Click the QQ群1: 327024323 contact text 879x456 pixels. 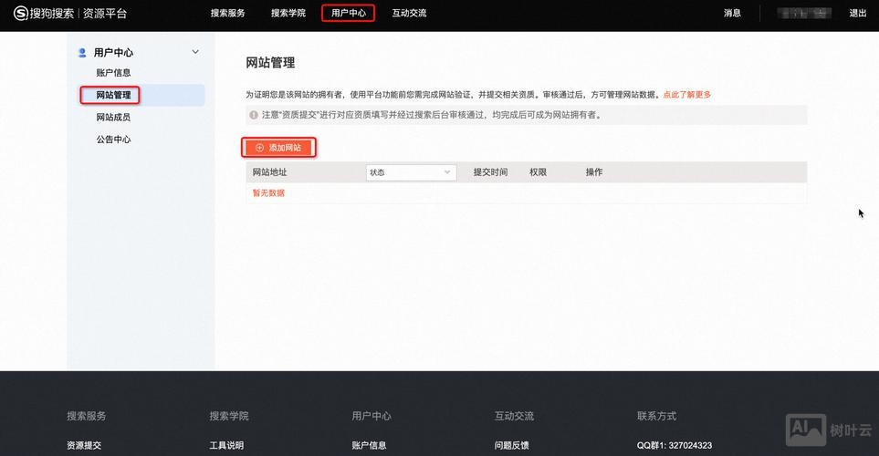click(675, 445)
